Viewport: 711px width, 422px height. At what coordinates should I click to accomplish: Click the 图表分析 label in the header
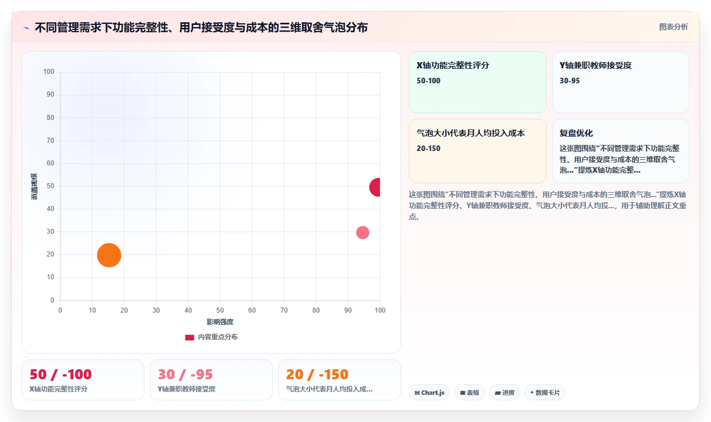pyautogui.click(x=673, y=27)
